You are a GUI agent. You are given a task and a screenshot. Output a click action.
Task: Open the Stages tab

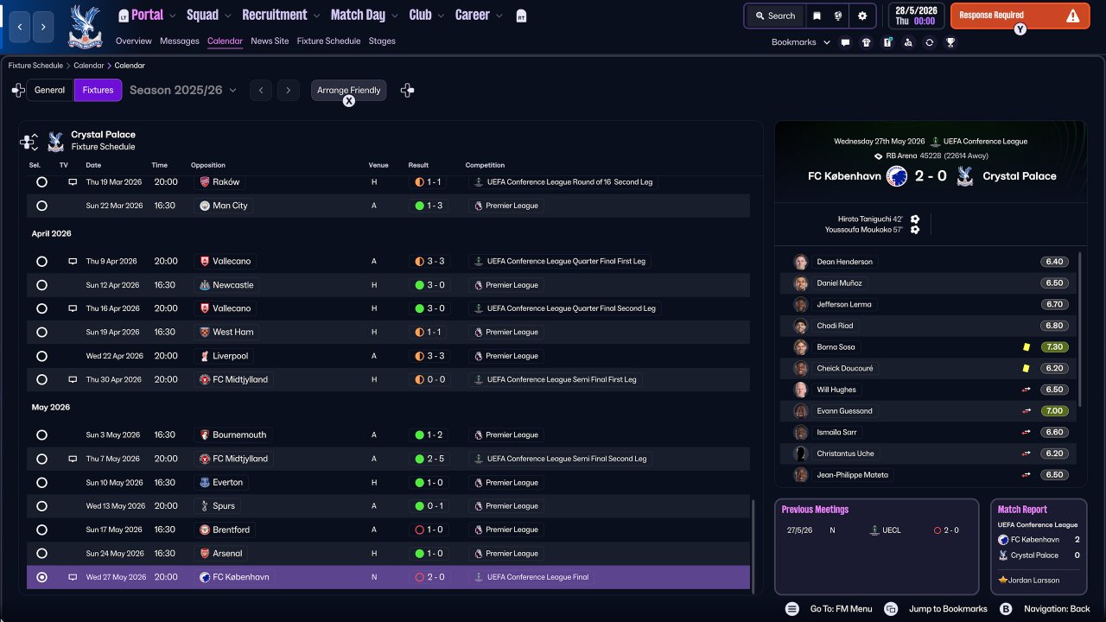point(382,41)
